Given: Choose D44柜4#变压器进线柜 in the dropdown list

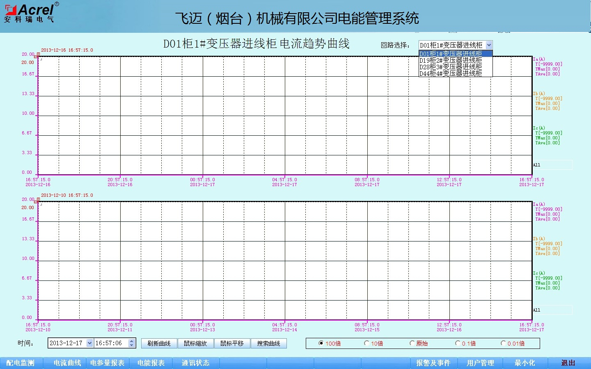Looking at the screenshot, I should coord(451,73).
